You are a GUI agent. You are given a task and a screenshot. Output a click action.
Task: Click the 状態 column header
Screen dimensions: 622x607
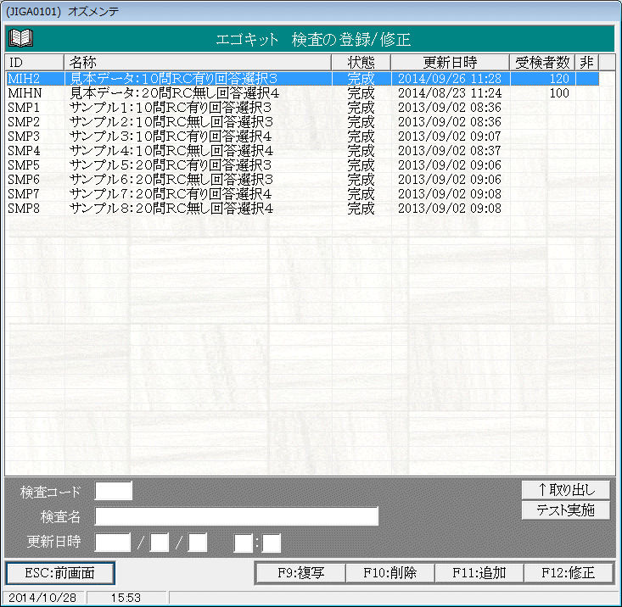(361, 62)
